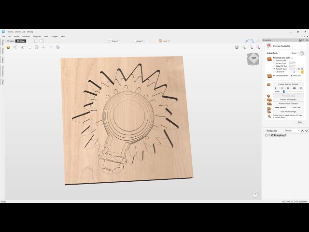Click the Preview Toolpaths red header icon

coord(268,46)
